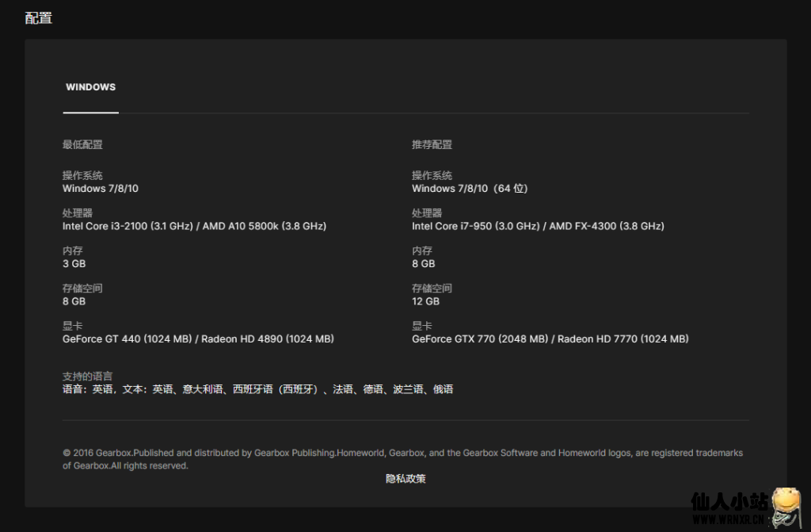Open the 隐私政策 privacy policy link

pyautogui.click(x=405, y=479)
